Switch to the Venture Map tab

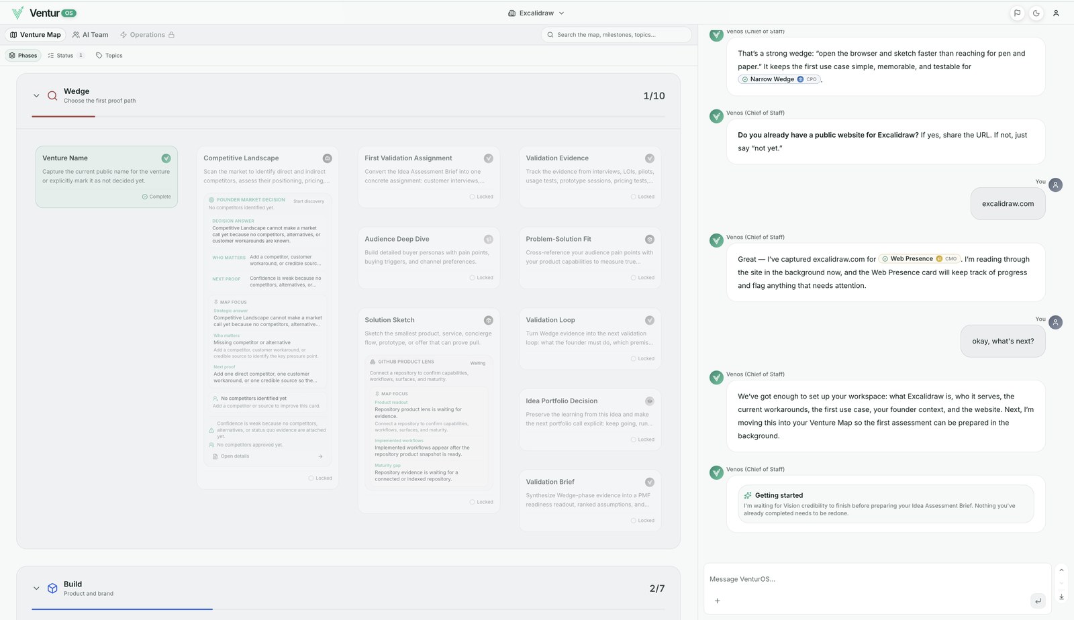coord(36,35)
